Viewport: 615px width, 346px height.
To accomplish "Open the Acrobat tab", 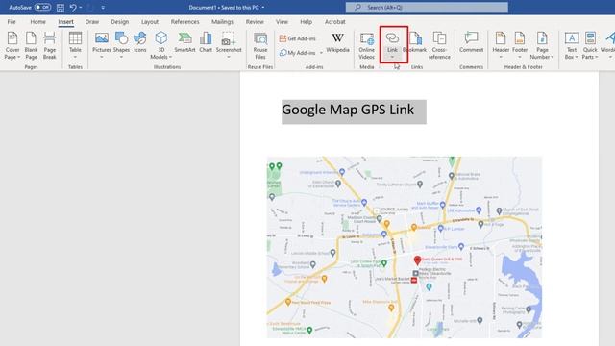I will pos(335,22).
